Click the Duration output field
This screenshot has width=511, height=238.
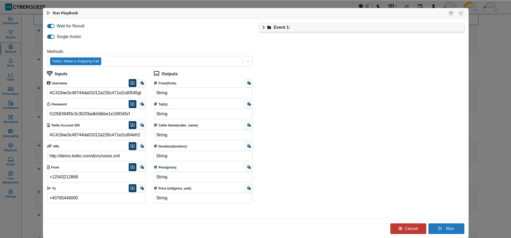click(x=203, y=156)
